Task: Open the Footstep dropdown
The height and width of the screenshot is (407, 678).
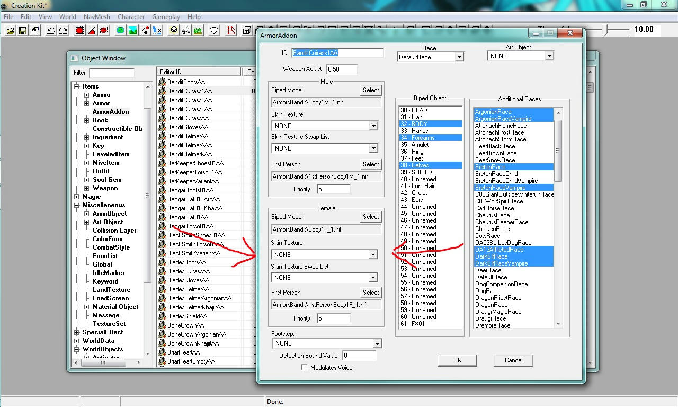Action: (377, 343)
